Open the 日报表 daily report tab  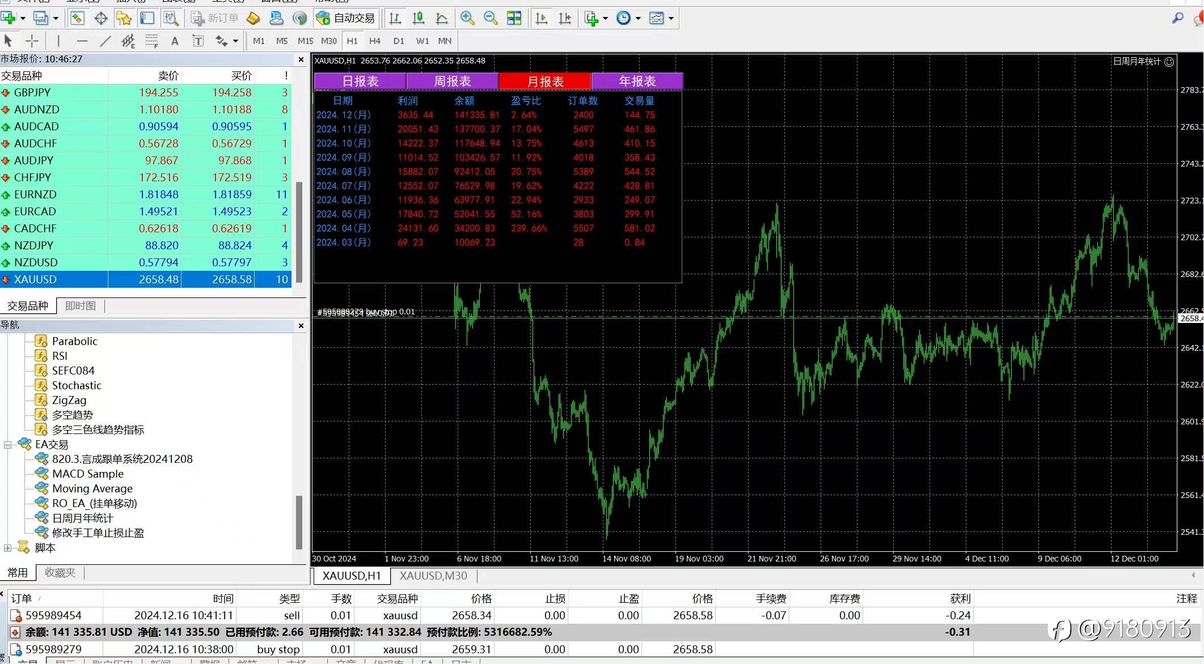coord(360,81)
